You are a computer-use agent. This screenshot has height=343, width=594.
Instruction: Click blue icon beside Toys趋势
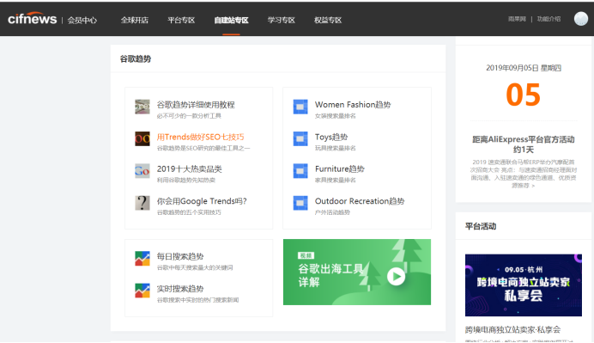point(300,139)
